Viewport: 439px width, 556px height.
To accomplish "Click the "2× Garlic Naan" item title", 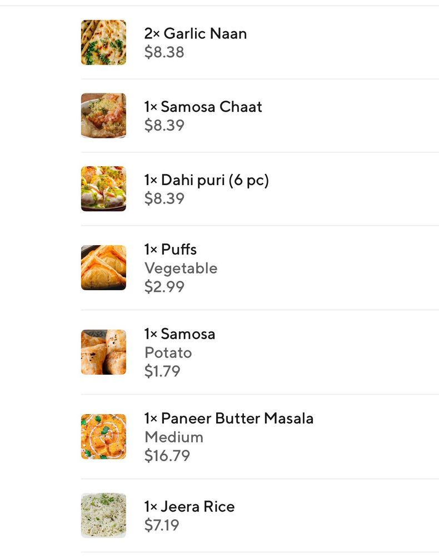I will pyautogui.click(x=196, y=33).
